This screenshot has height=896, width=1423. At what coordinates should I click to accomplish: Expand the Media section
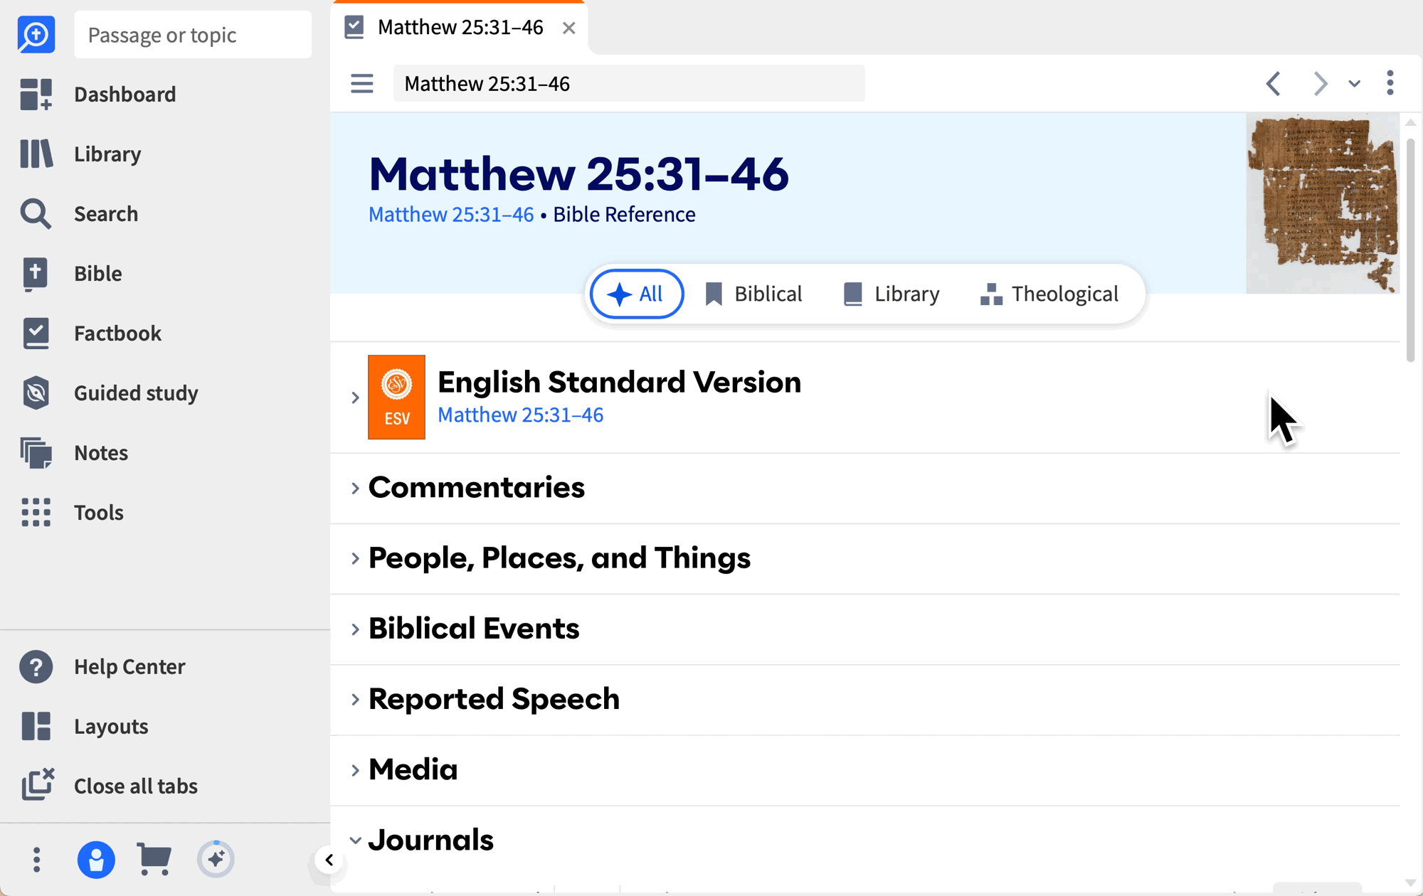click(355, 770)
